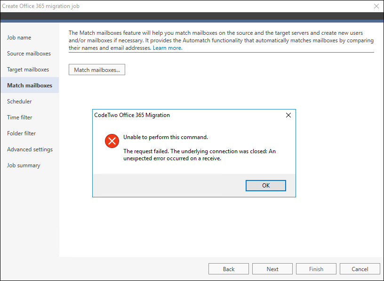
Task: Click the dialog title CodeTwo Office 365 Migration
Action: click(132, 115)
